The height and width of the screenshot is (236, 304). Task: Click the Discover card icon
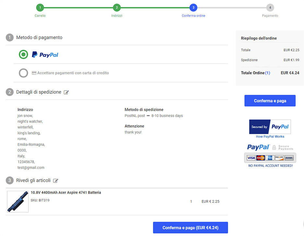279,158
